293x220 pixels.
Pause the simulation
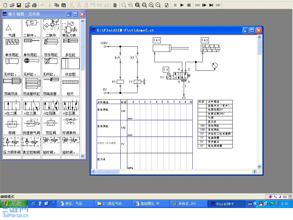(x=189, y=5)
